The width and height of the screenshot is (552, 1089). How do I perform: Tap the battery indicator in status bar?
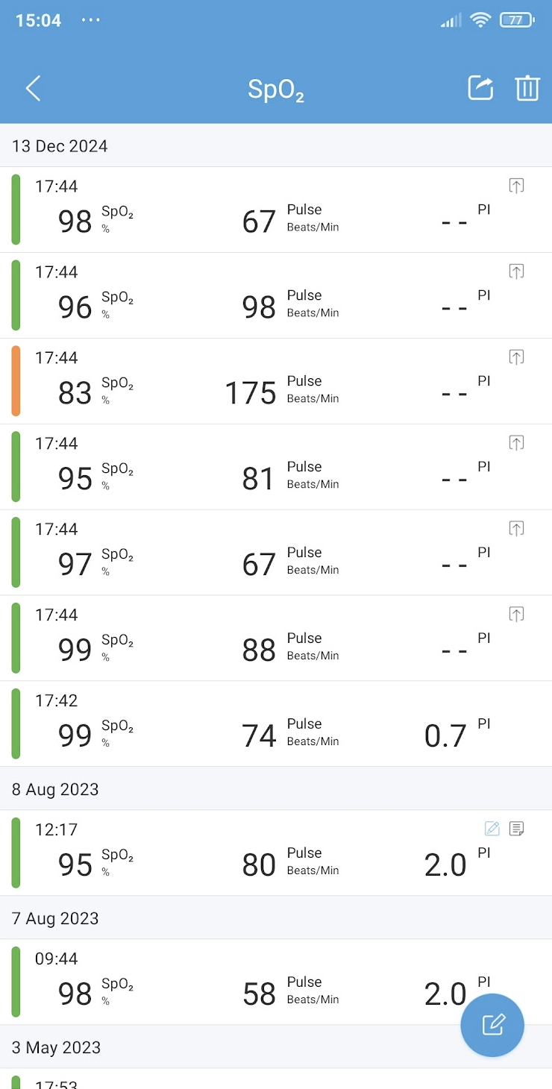coord(517,21)
